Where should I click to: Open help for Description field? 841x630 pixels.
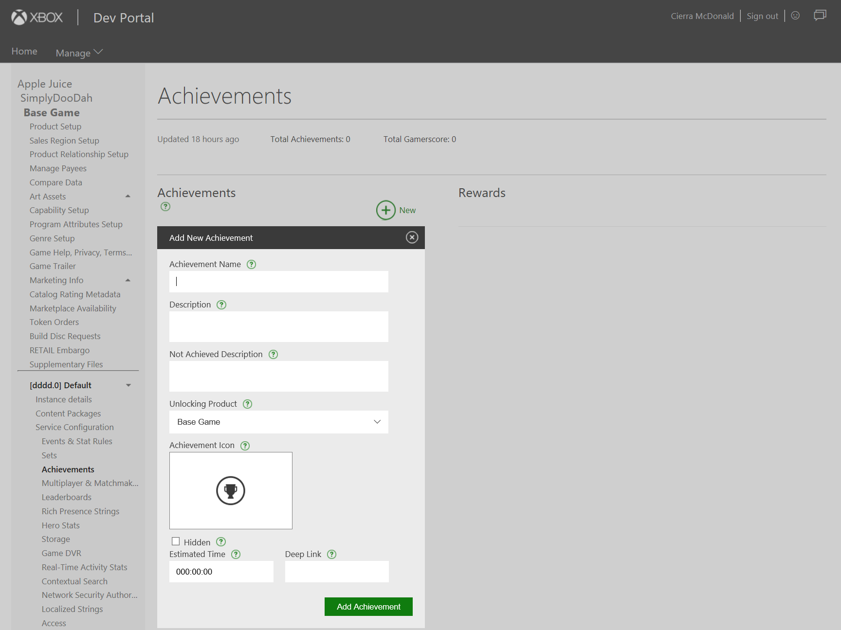click(221, 305)
